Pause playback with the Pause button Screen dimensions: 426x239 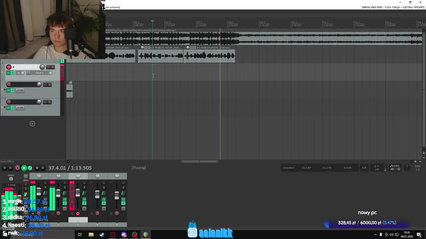[x=43, y=168]
